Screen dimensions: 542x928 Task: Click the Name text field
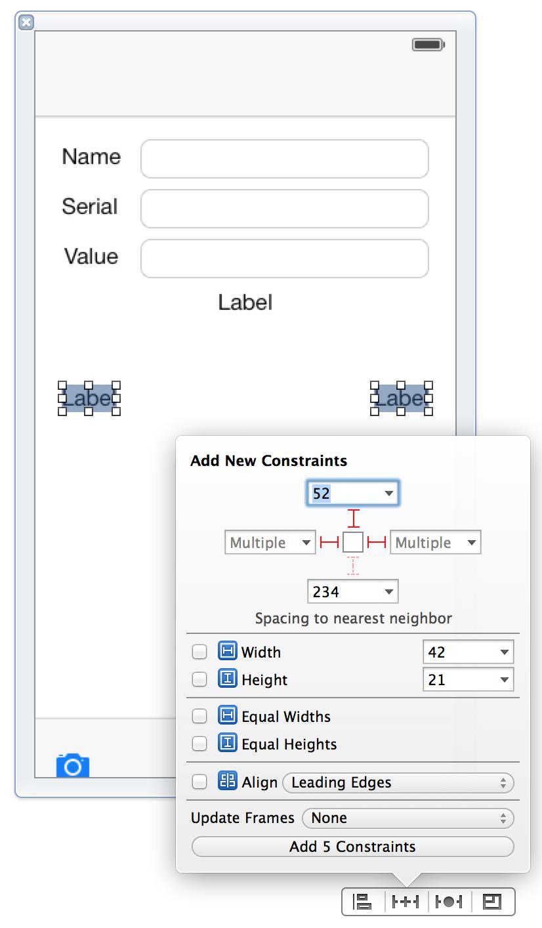[285, 159]
